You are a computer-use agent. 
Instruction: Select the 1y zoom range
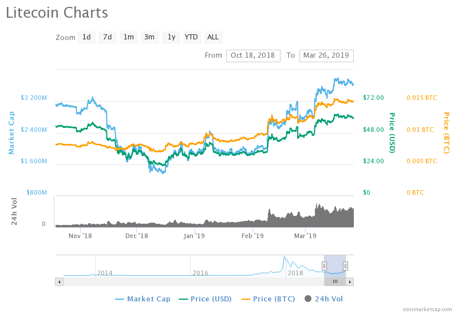[x=171, y=37]
